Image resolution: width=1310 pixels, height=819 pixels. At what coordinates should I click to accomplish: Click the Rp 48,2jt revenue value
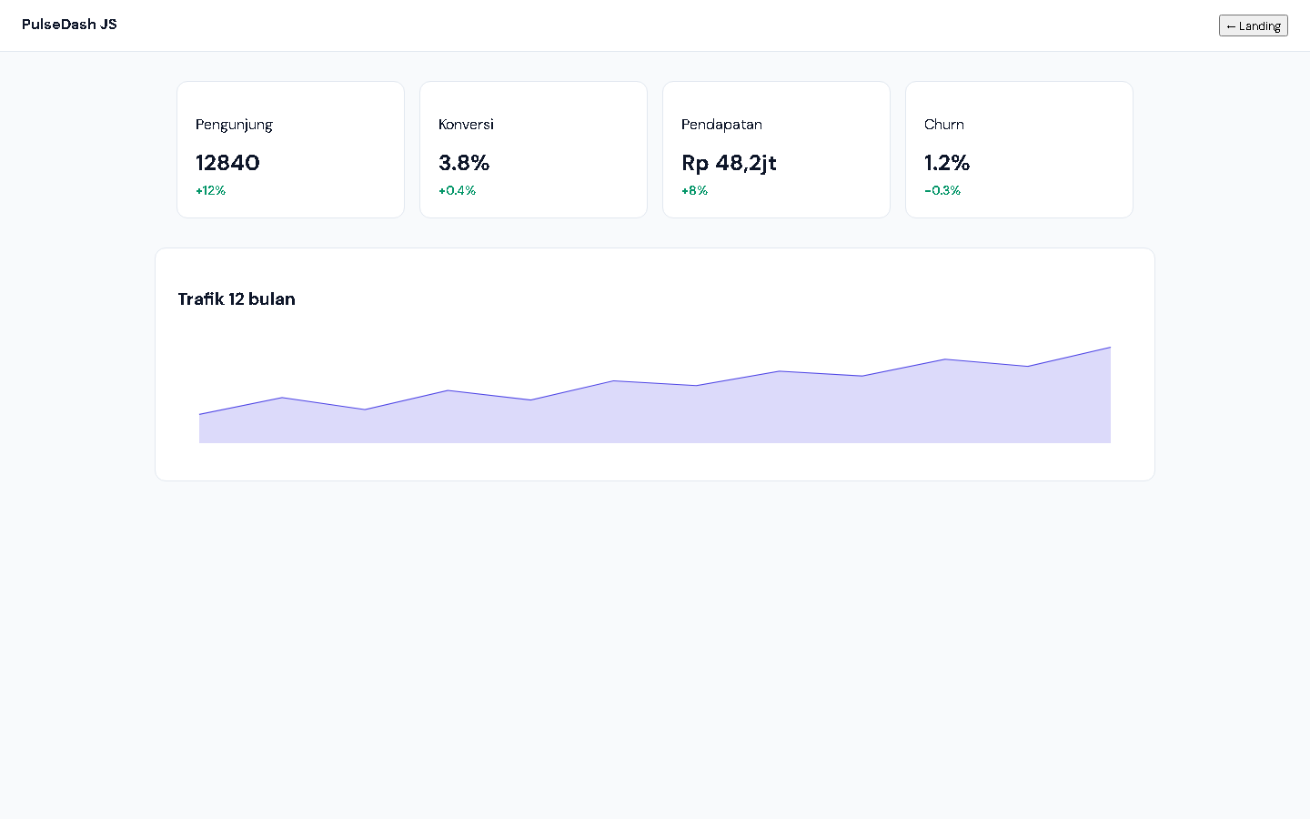coord(729,163)
